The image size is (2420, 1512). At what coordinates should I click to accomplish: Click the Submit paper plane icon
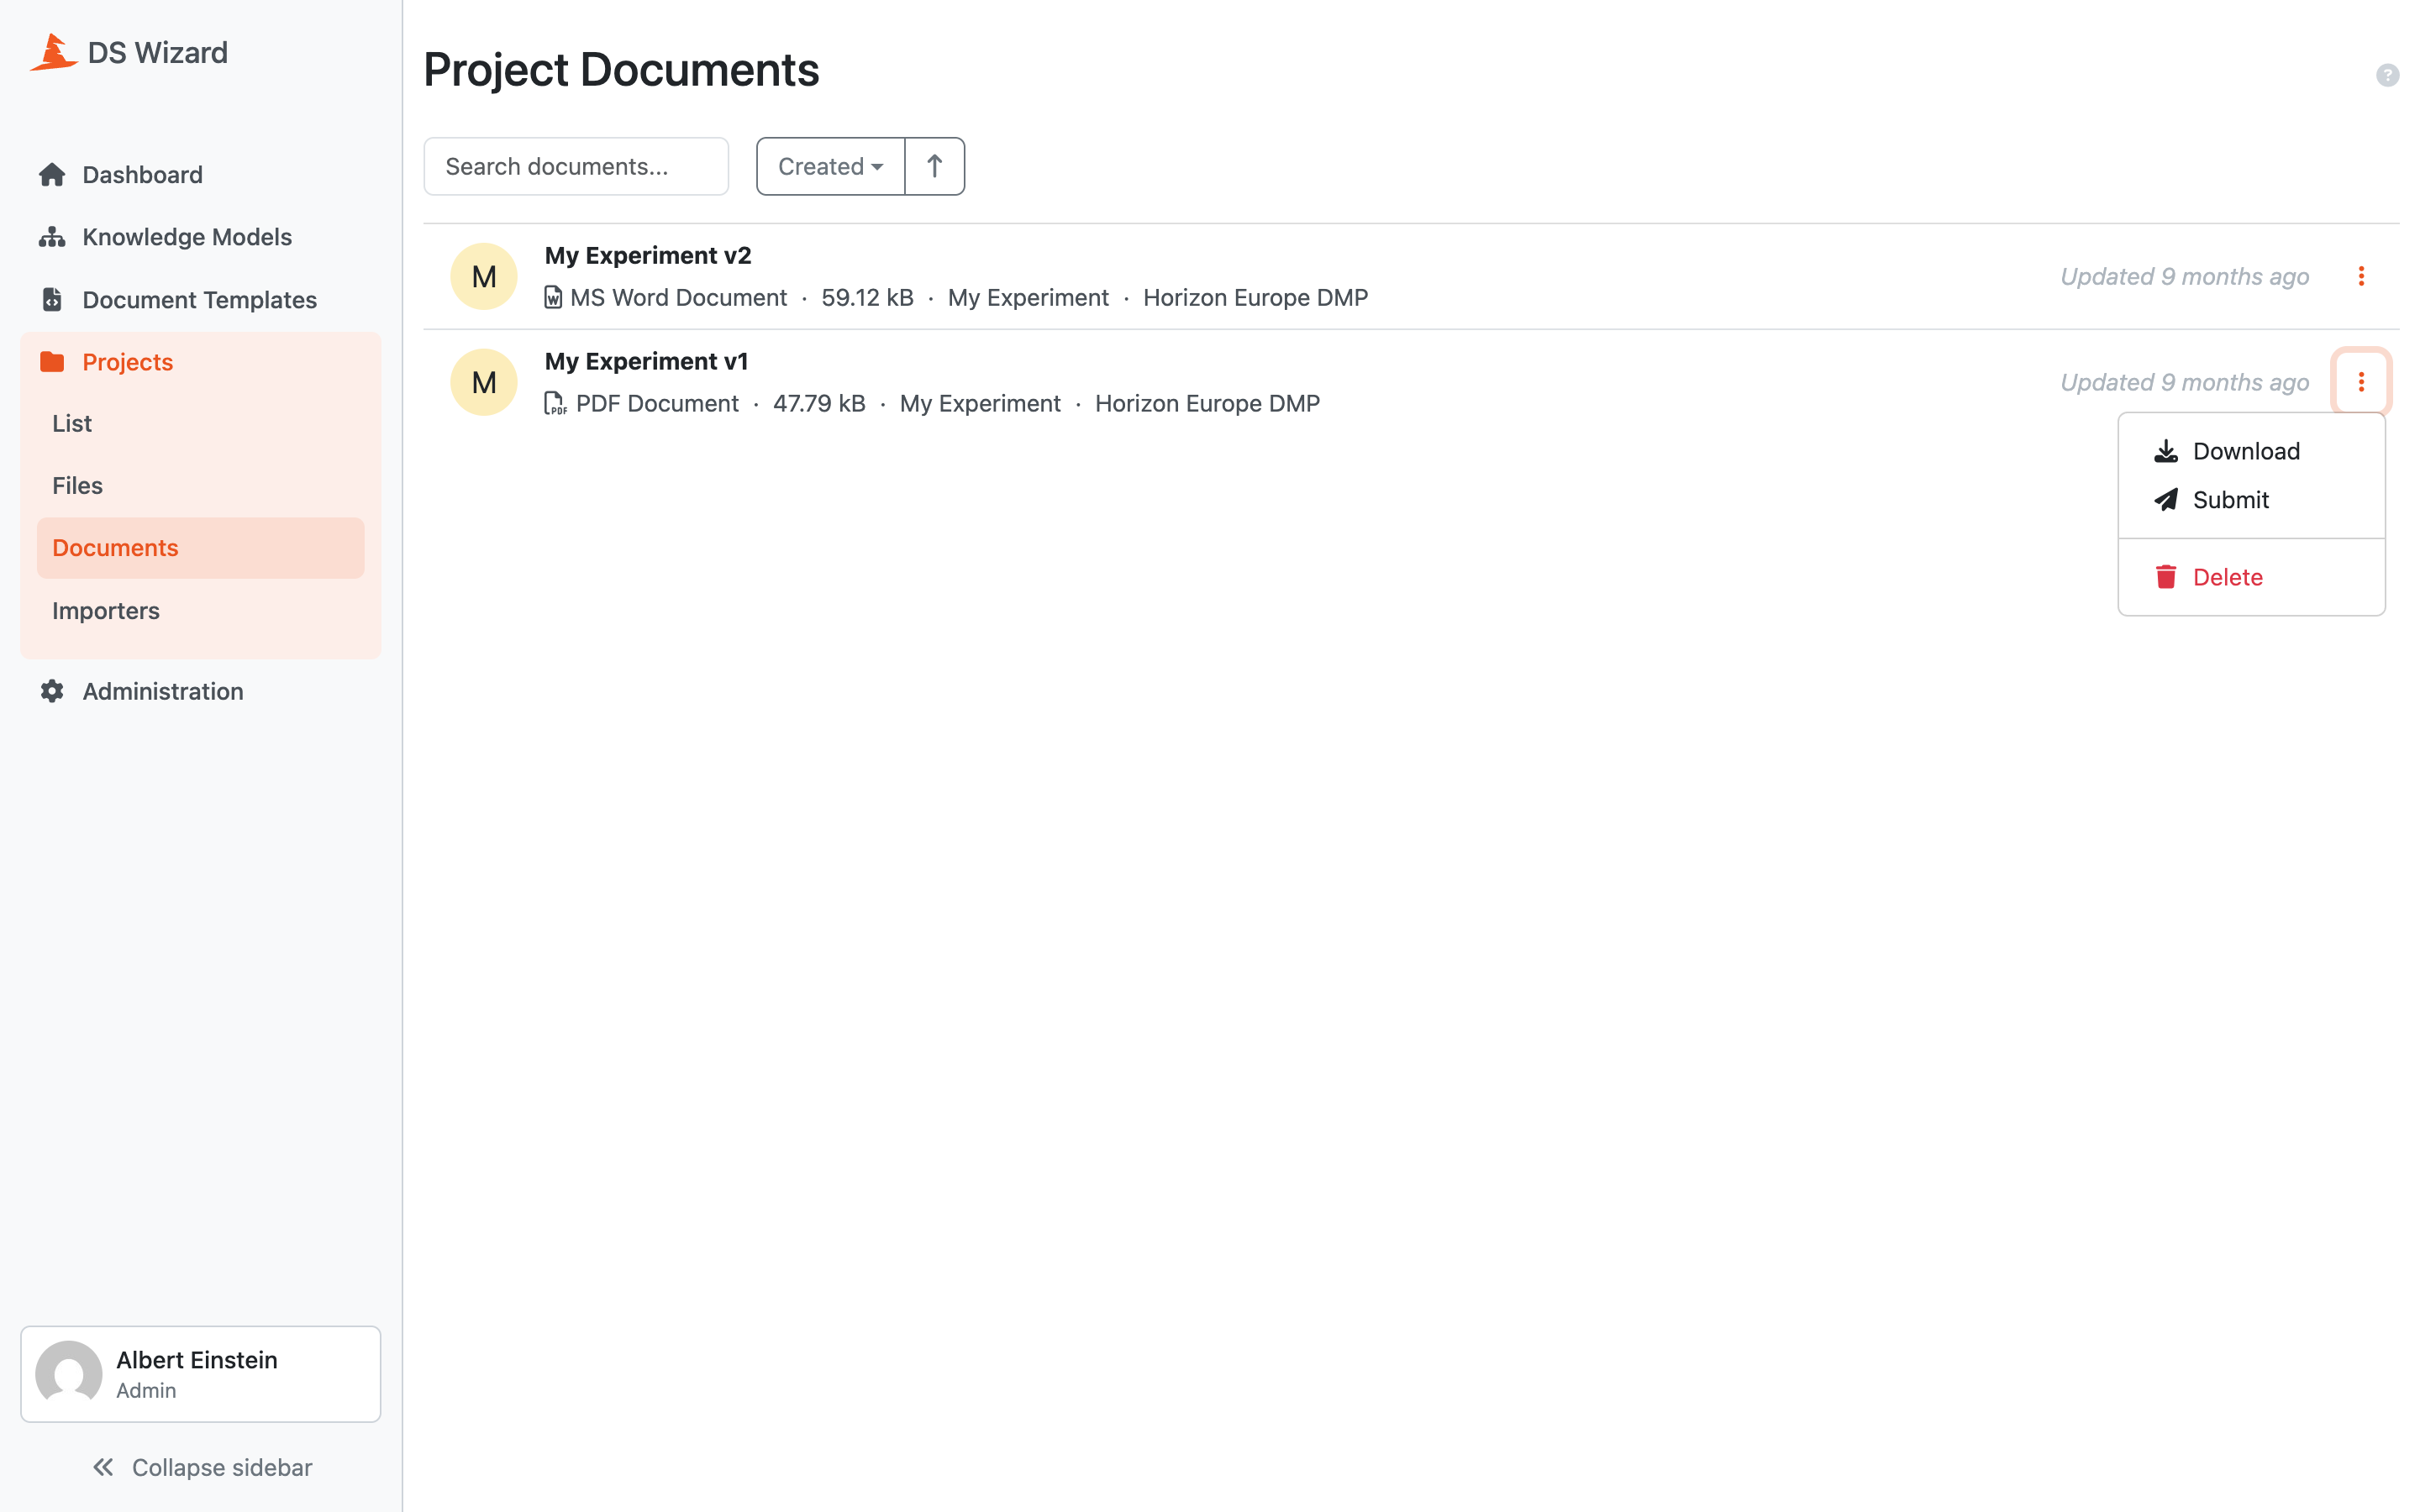click(x=2166, y=499)
